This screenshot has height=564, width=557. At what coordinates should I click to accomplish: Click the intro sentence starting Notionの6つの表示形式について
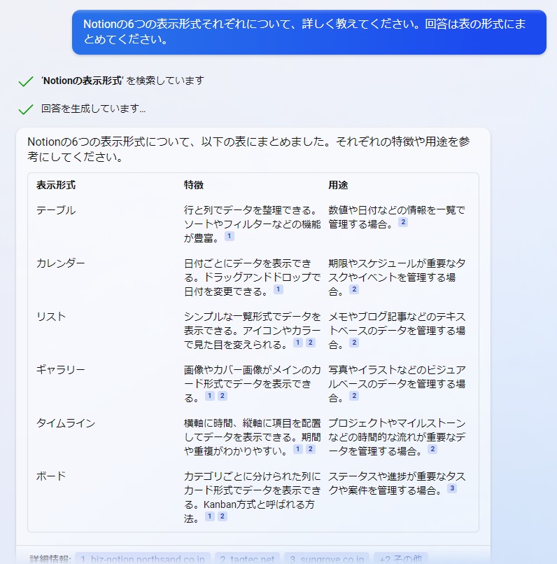[248, 149]
